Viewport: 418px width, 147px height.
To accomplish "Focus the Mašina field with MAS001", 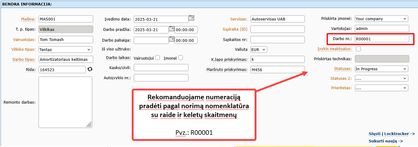I will point(66,19).
